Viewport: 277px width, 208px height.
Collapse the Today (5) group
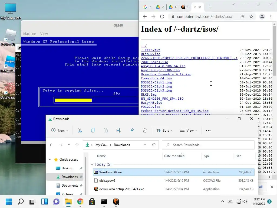click(x=92, y=164)
